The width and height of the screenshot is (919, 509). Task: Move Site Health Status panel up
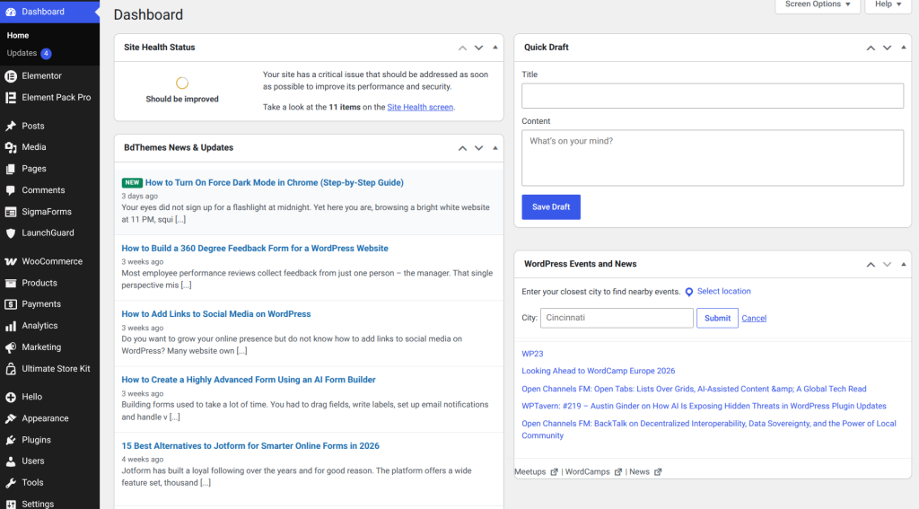tap(462, 48)
